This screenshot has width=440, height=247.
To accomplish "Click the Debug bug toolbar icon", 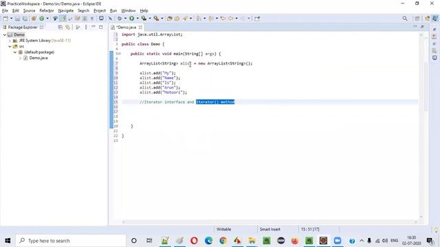I will pyautogui.click(x=120, y=19).
